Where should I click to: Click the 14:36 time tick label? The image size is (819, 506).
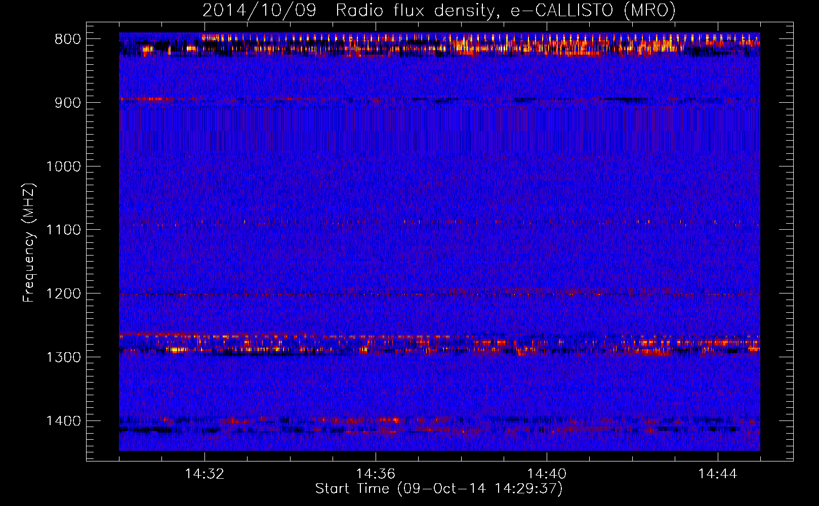376,474
